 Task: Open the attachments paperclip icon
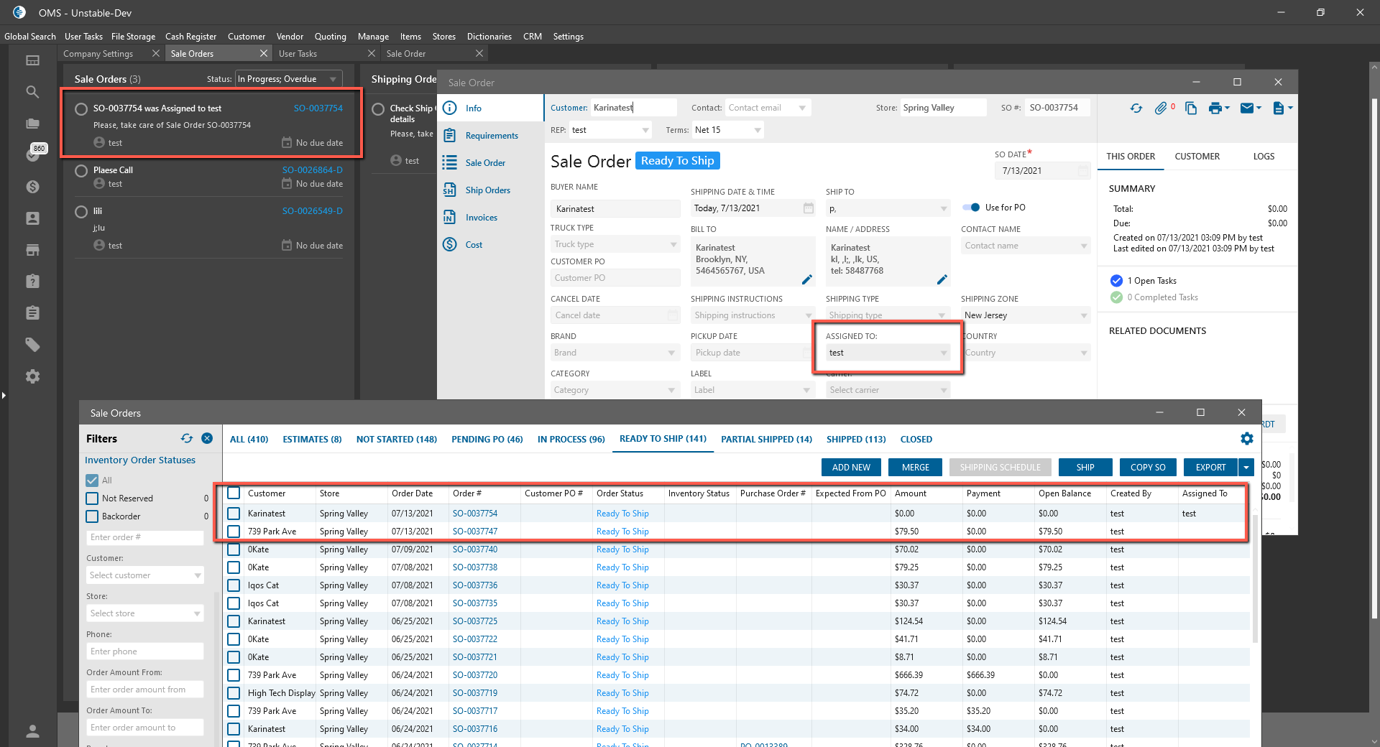coord(1161,108)
